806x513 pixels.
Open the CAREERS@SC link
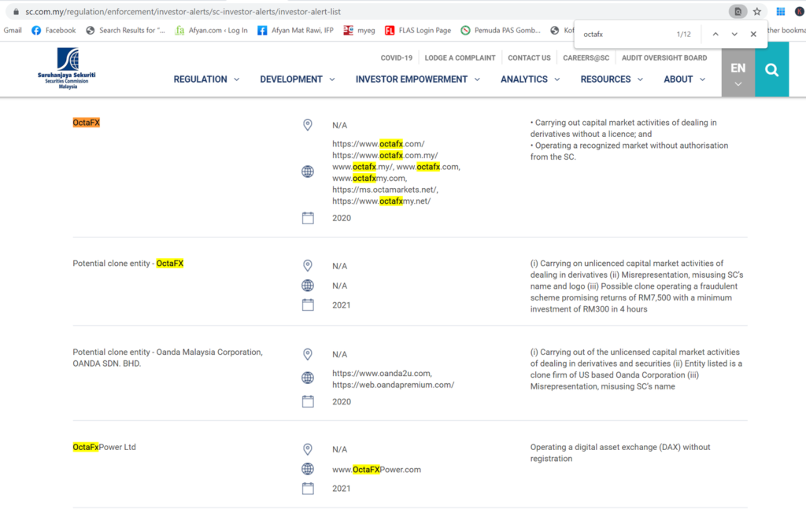[x=586, y=57]
